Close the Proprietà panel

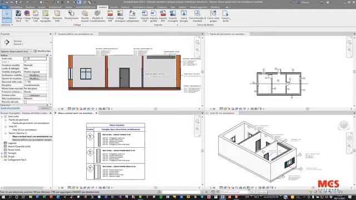click(51, 34)
